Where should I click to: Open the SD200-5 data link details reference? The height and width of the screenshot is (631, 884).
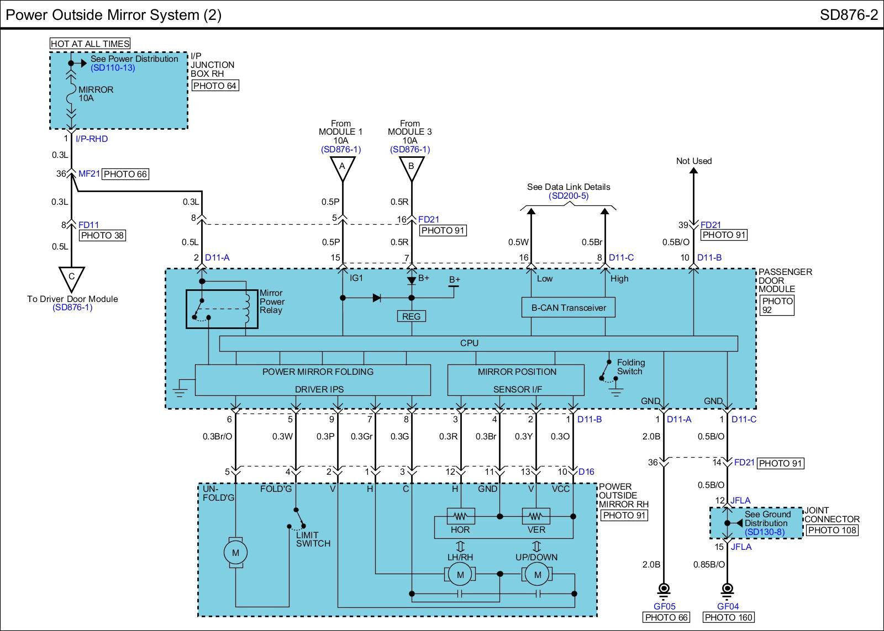pos(568,196)
